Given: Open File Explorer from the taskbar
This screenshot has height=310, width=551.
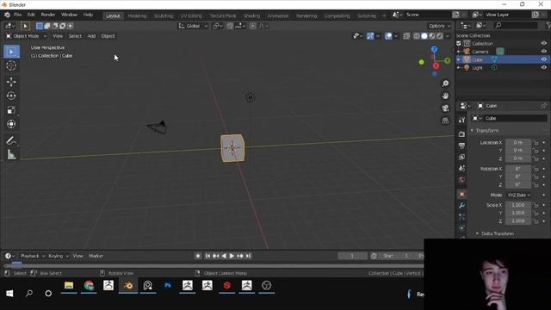Looking at the screenshot, I should [69, 285].
